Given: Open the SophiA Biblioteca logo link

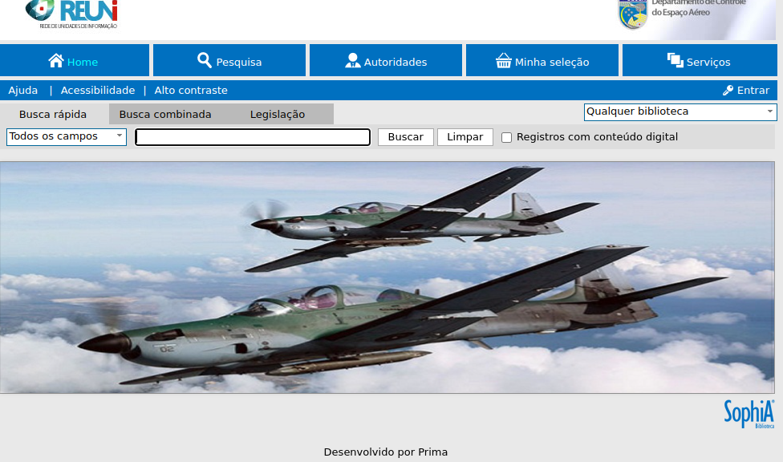Looking at the screenshot, I should coord(749,414).
